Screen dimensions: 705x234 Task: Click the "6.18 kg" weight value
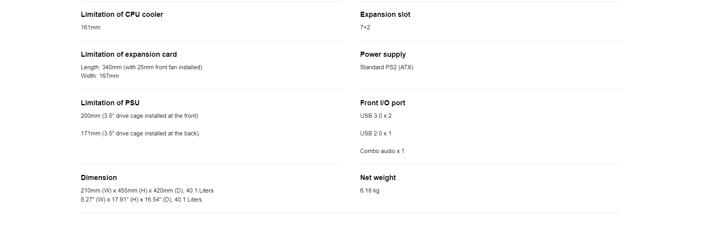tap(370, 191)
